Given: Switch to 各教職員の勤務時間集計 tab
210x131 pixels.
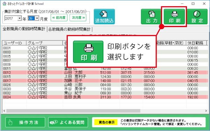Looking at the screenshot, I should click(x=70, y=29).
